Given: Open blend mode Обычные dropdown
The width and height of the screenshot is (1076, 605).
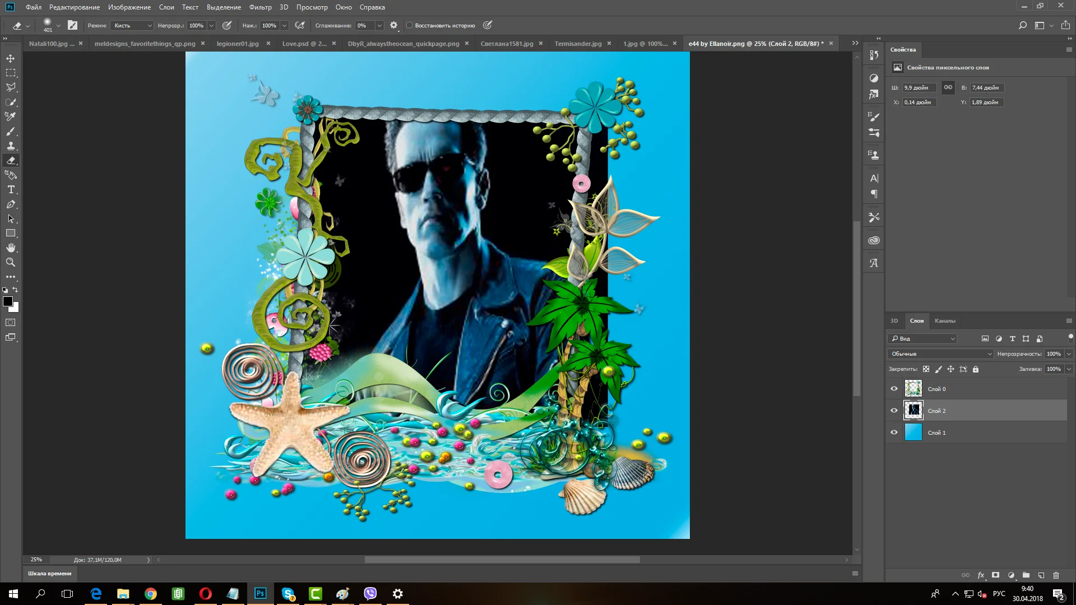Looking at the screenshot, I should point(940,353).
